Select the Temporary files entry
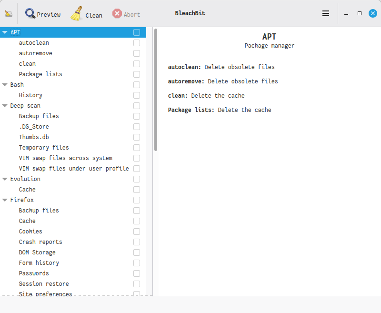Image resolution: width=381 pixels, height=313 pixels. coord(44,148)
